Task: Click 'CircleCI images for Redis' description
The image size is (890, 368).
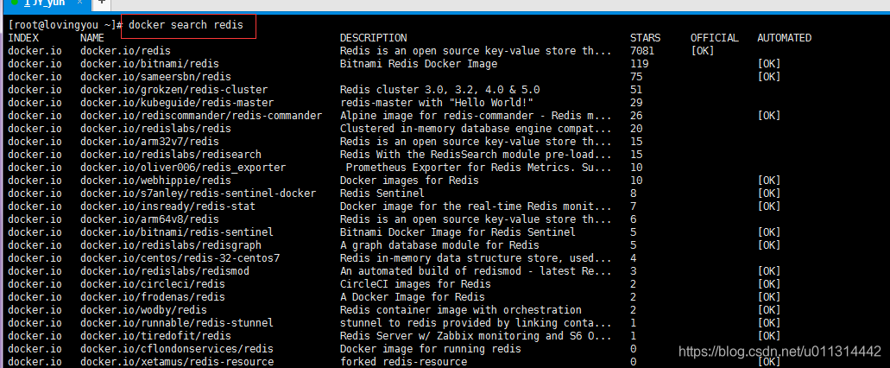Action: tap(415, 284)
